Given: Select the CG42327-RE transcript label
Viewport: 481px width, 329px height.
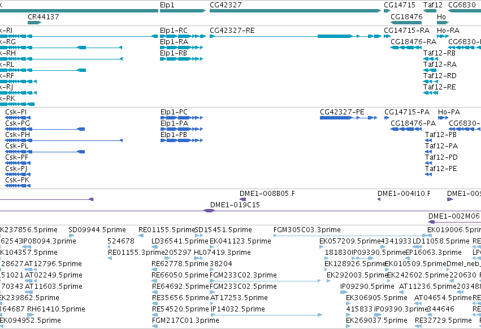Looking at the screenshot, I should (232, 31).
